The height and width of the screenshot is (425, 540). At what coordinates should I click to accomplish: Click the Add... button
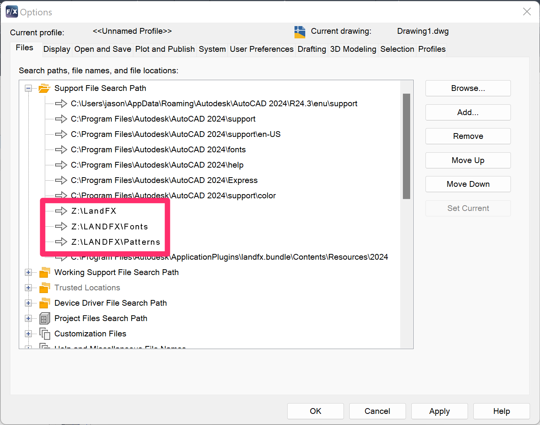tap(468, 112)
